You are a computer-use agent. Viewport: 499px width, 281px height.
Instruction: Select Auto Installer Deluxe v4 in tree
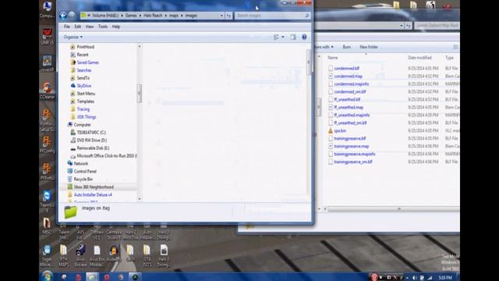pos(93,194)
